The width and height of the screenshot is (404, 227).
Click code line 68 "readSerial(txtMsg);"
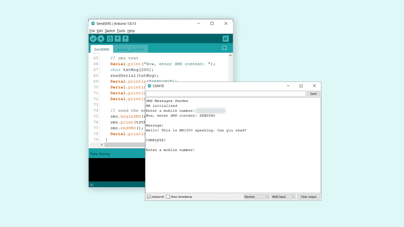pos(134,76)
